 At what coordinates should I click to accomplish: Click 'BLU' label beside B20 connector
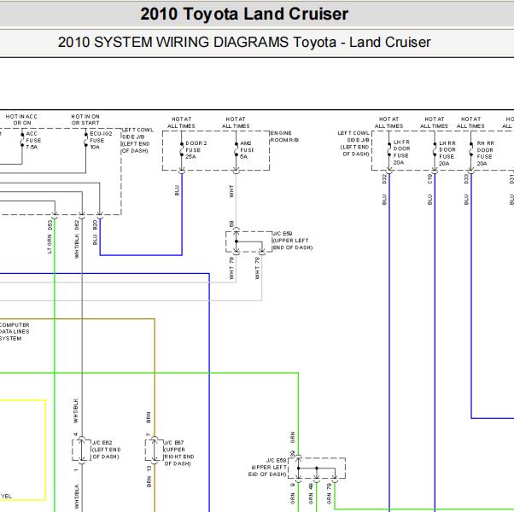(x=95, y=240)
